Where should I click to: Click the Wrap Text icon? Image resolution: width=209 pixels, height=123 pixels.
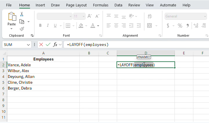pos(150,16)
